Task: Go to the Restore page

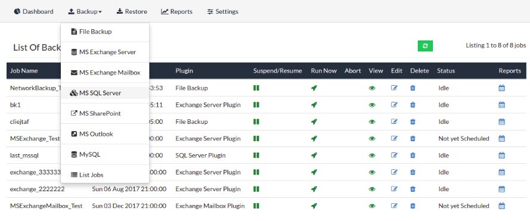Action: pyautogui.click(x=132, y=11)
